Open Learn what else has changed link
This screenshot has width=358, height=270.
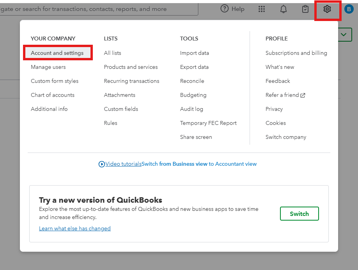tap(74, 228)
